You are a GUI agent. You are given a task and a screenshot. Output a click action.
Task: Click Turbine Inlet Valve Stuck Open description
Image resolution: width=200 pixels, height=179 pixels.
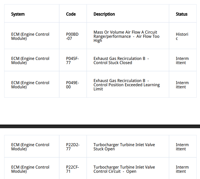pyautogui.click(x=124, y=147)
